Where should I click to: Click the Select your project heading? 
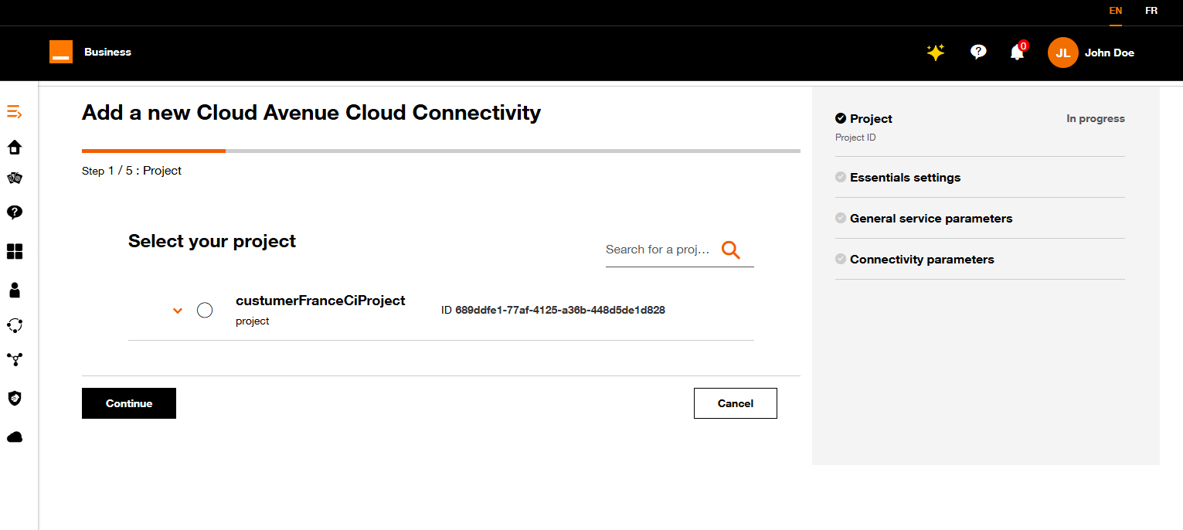(x=212, y=241)
